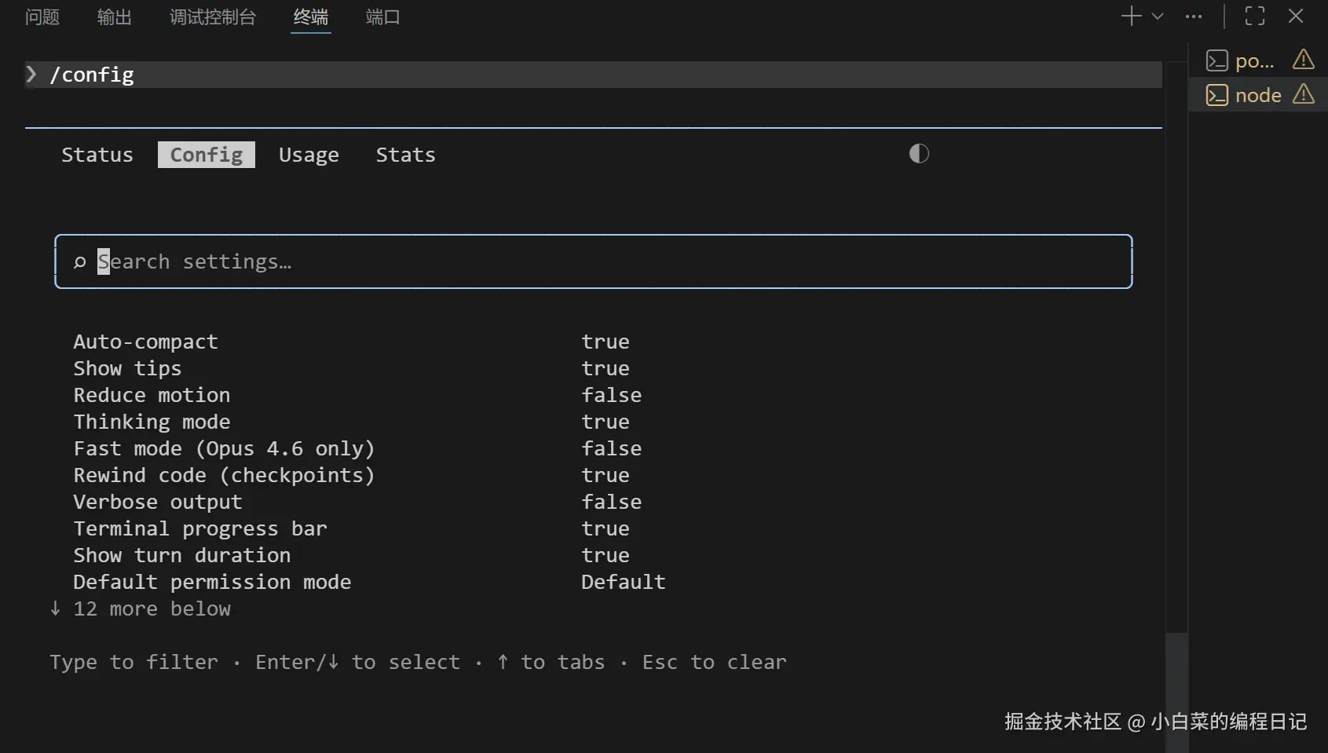Open the launch profile dropdown chevron

[x=1158, y=16]
